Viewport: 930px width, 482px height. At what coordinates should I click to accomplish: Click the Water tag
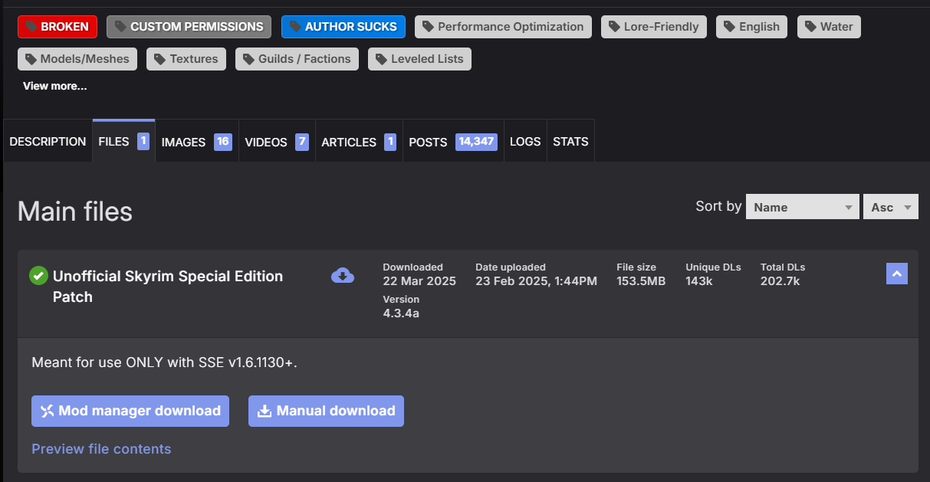[x=830, y=27]
